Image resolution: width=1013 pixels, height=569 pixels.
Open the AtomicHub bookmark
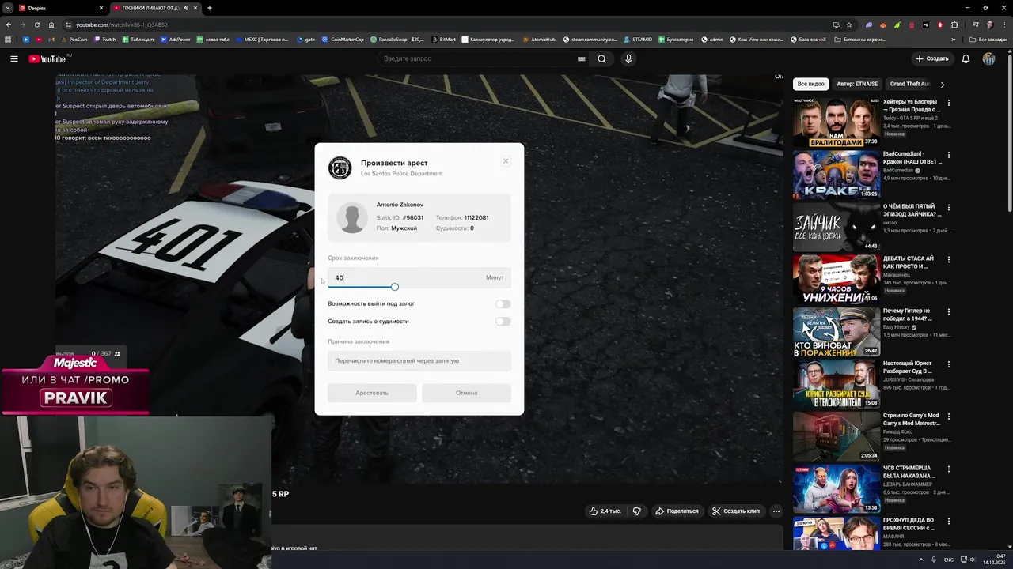[539, 39]
